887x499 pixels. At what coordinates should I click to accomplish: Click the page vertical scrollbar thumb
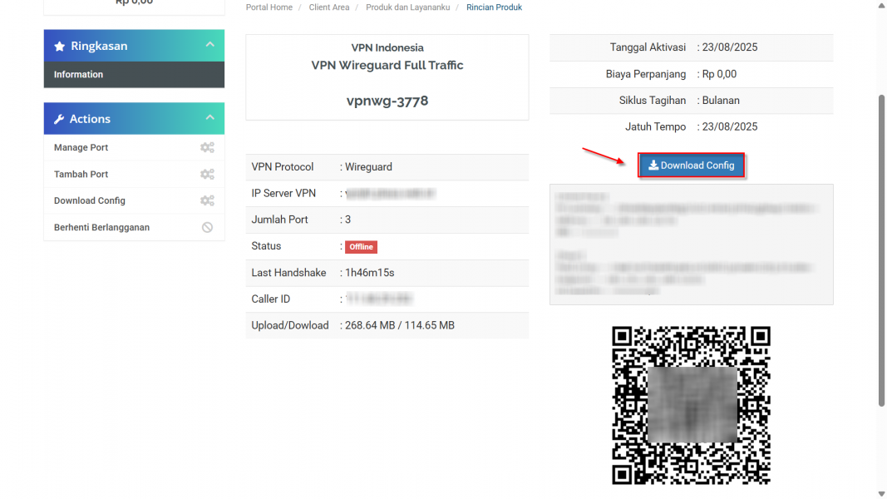click(881, 250)
